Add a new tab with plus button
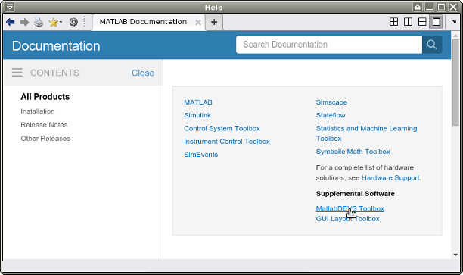This screenshot has height=275, width=463. point(214,22)
